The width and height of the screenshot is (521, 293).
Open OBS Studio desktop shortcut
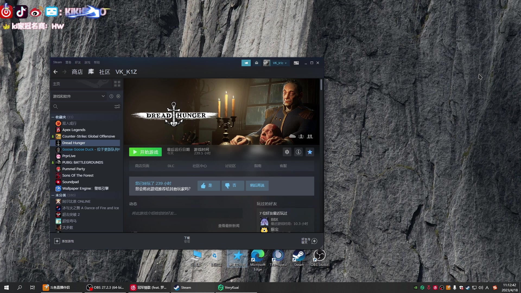click(x=320, y=258)
